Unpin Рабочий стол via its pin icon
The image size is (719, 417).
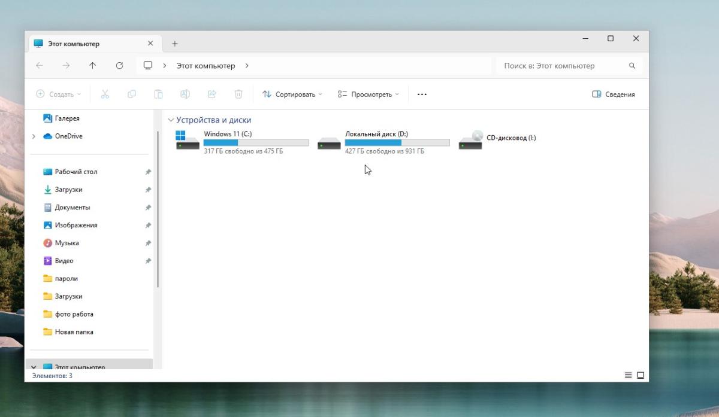pyautogui.click(x=148, y=172)
